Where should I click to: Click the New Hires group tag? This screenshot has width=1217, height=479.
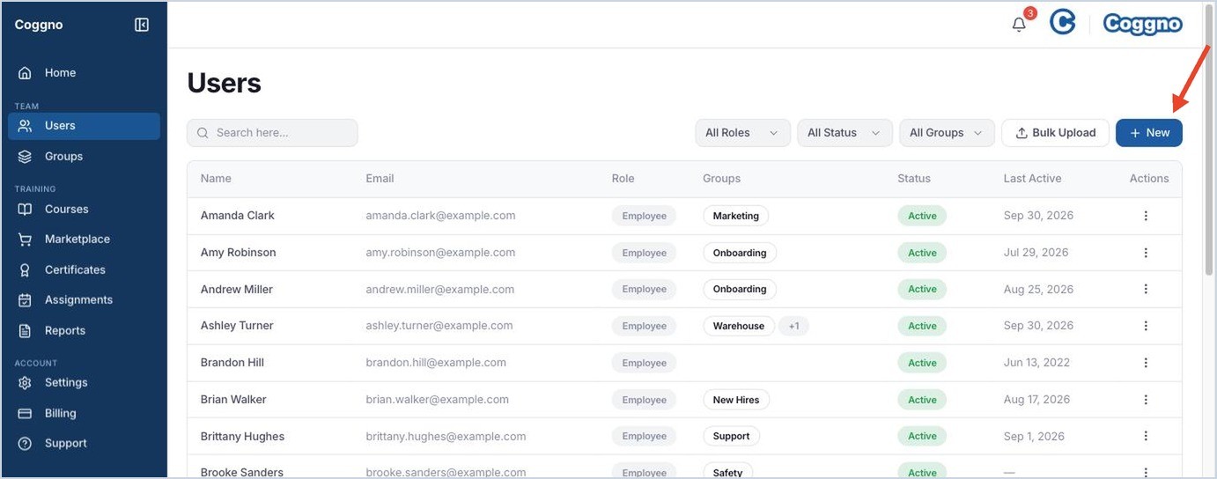736,400
